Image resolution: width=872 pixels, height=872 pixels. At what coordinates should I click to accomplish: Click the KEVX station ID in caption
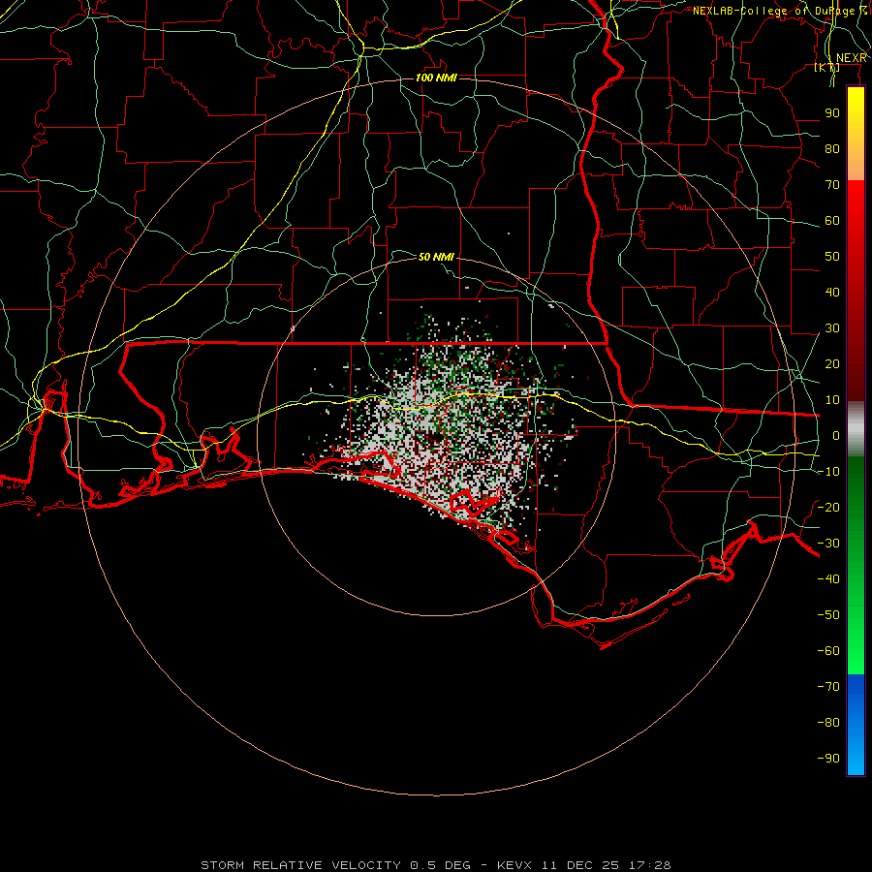point(514,865)
